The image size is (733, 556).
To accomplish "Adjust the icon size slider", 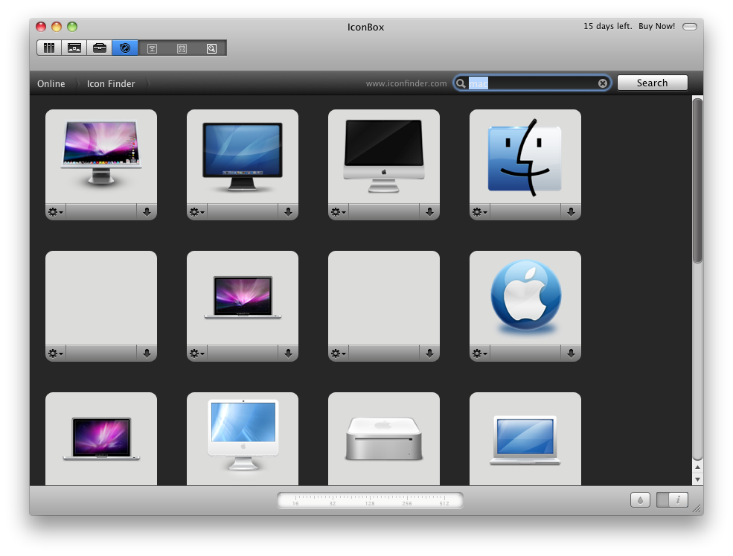I will 370,500.
